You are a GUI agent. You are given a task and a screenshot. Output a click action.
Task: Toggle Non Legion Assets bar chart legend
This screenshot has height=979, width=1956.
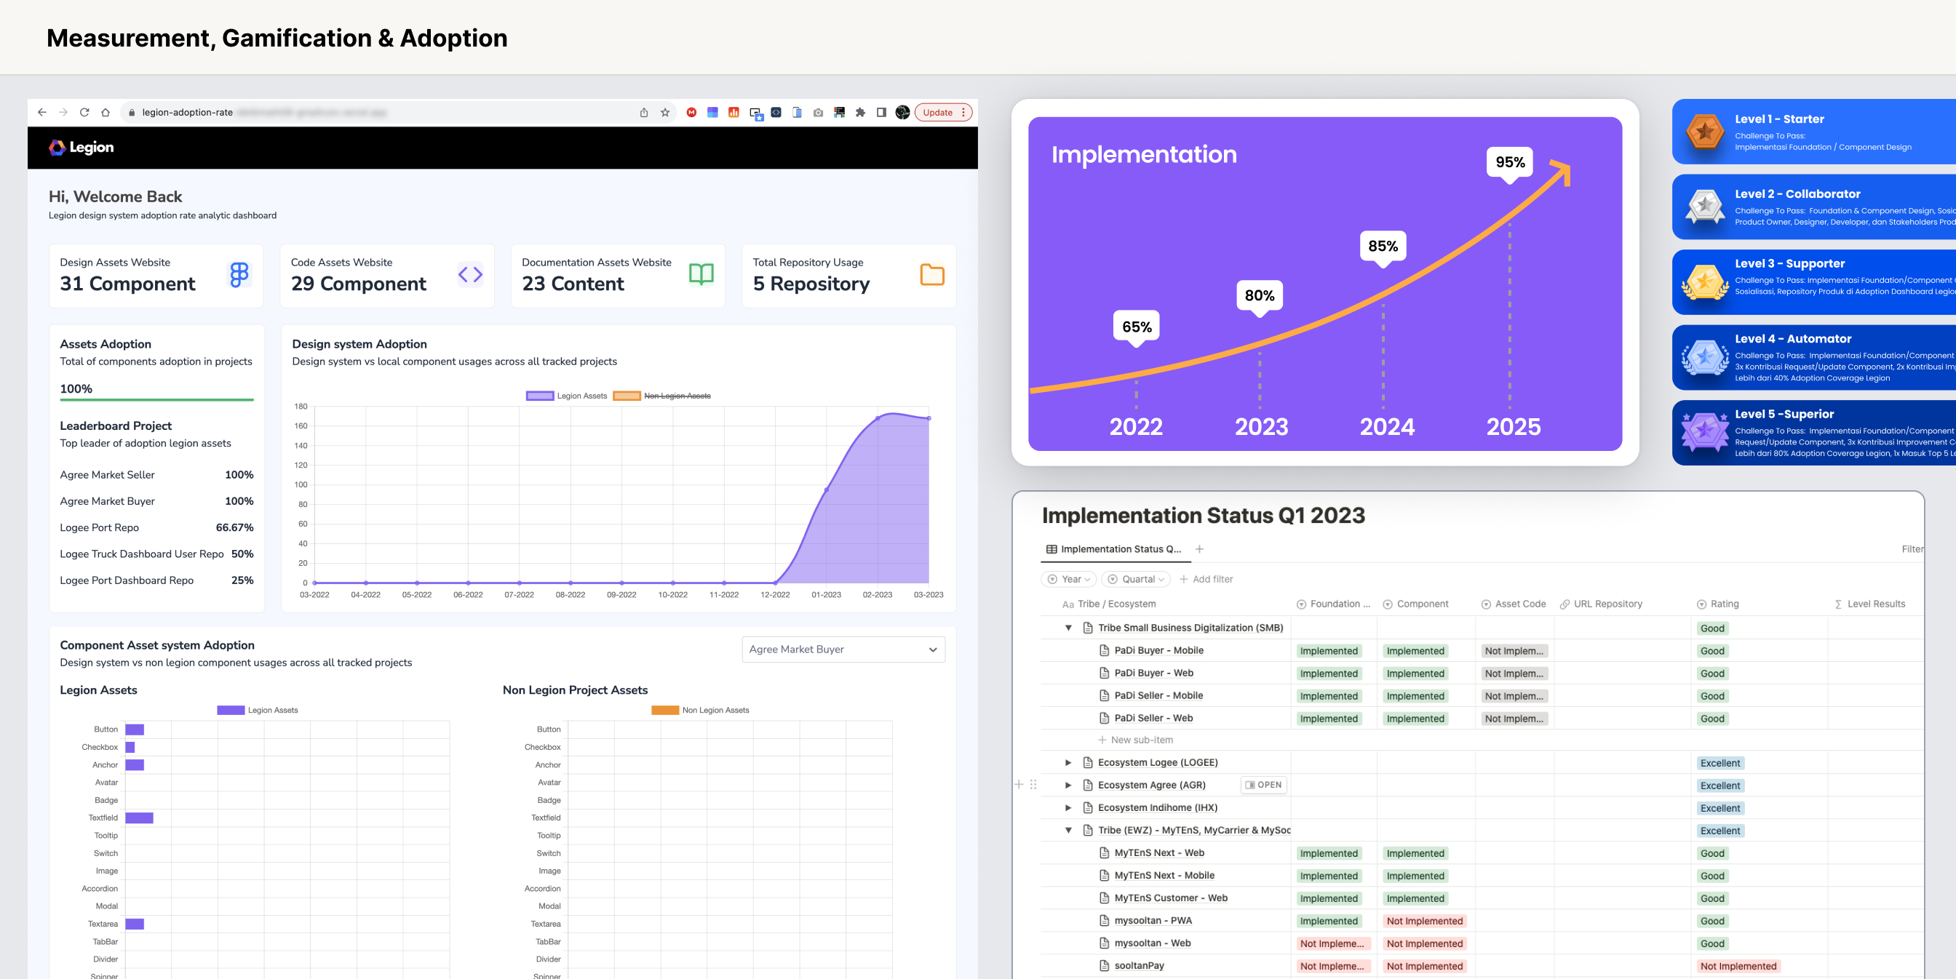[700, 711]
